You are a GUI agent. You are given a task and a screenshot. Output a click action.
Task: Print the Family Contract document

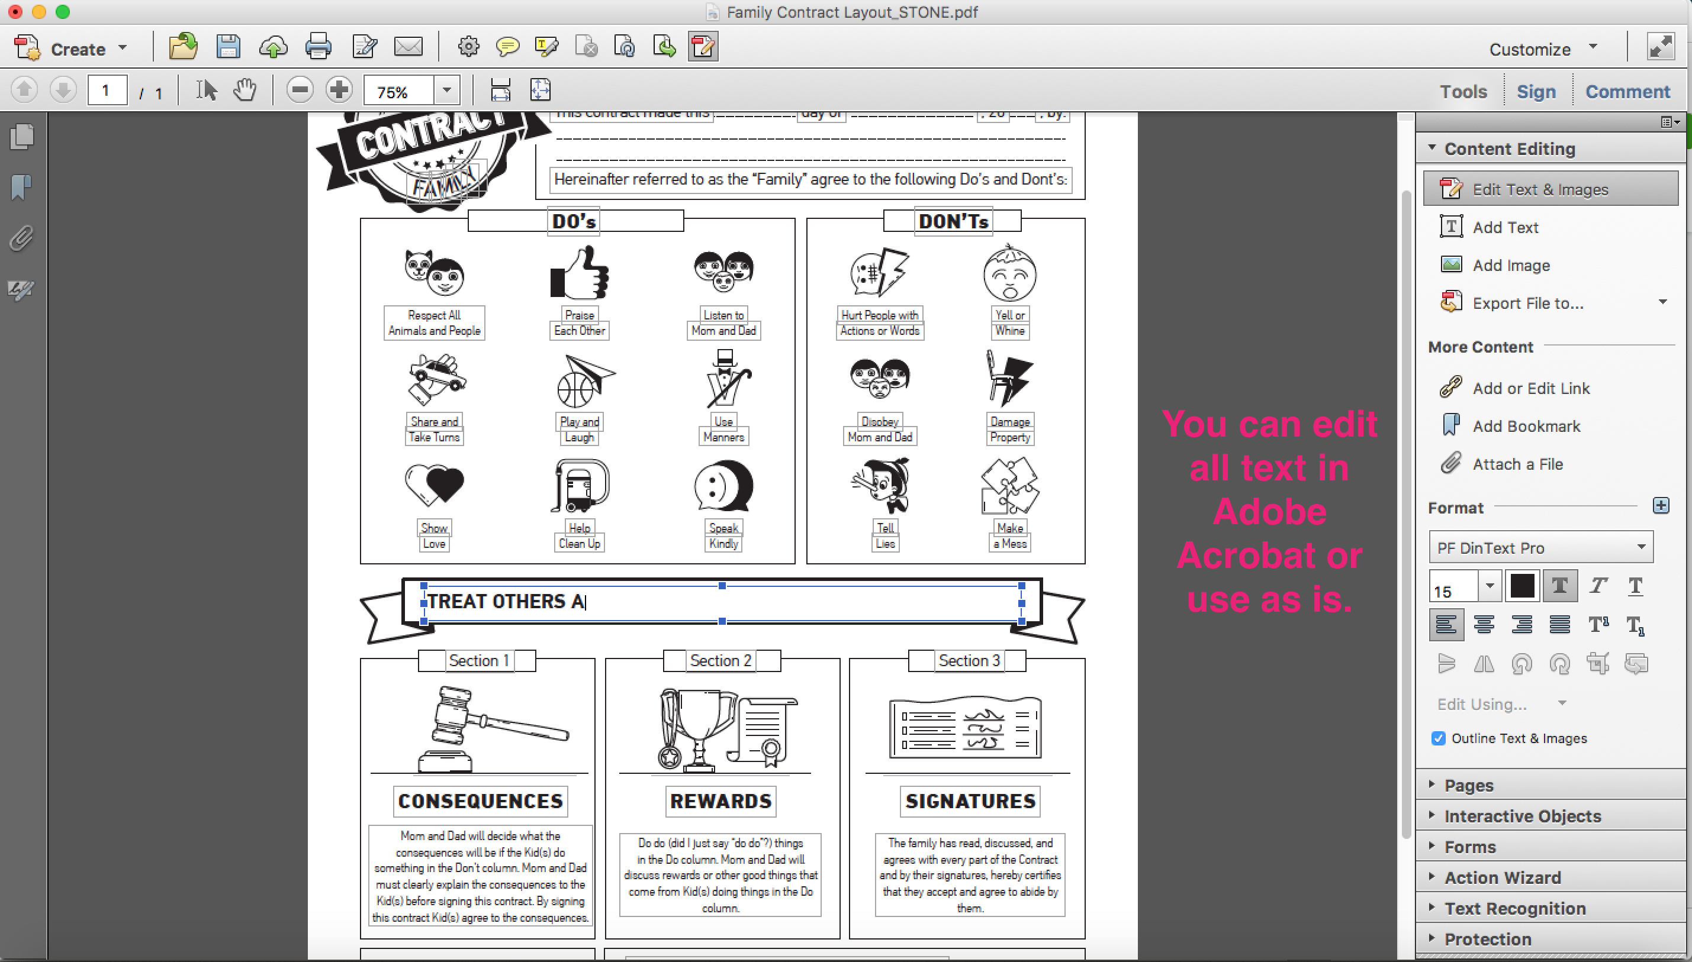(x=319, y=47)
